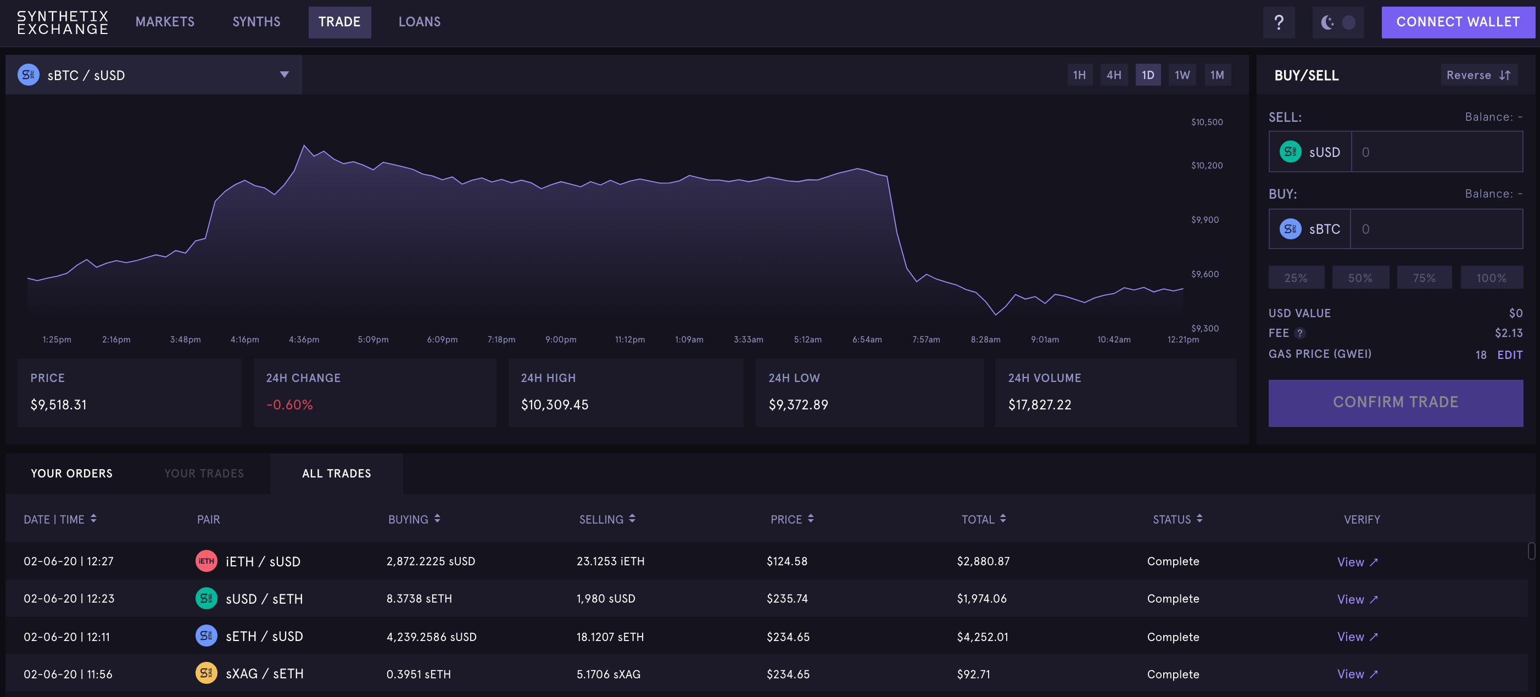Click the 24H volume value $17,827.22
The image size is (1540, 697).
[1040, 405]
